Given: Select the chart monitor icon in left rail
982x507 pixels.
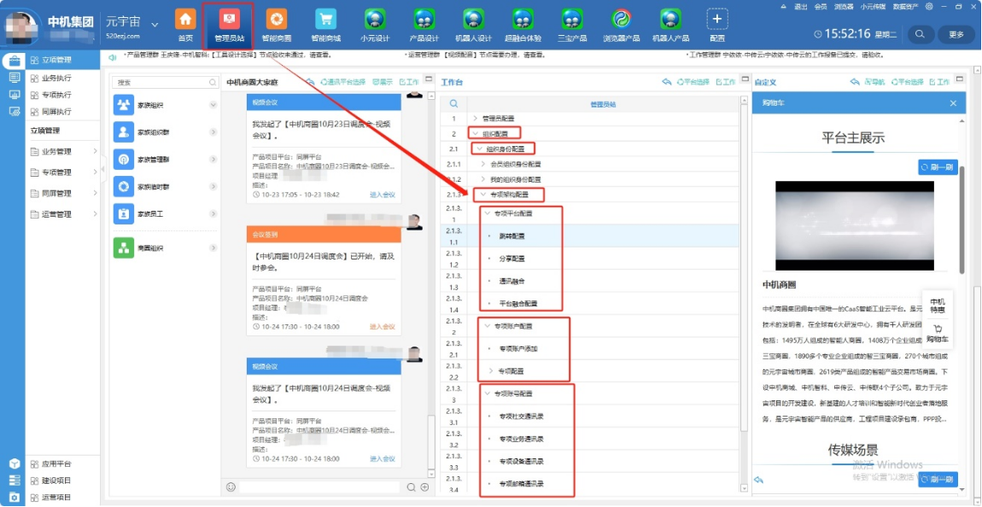Looking at the screenshot, I should (15, 95).
